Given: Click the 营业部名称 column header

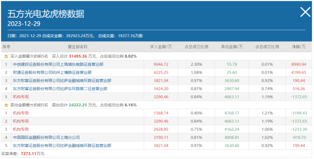Looking at the screenshot, I should (78, 47).
